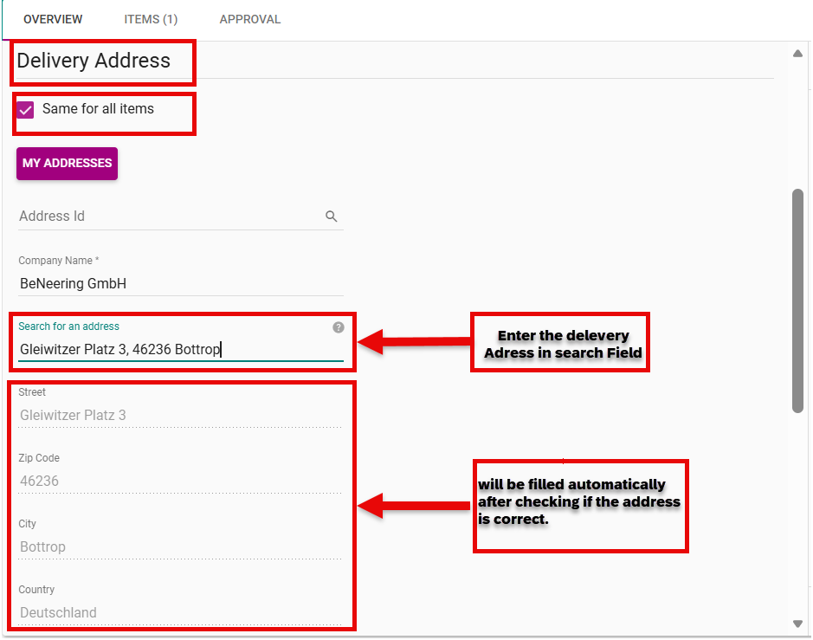Click the scroll down arrow

click(x=797, y=624)
